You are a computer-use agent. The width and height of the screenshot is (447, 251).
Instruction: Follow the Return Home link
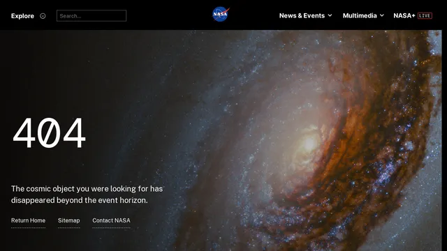coord(28,220)
